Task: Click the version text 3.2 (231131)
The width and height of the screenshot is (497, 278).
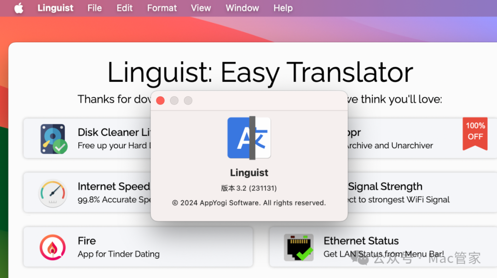Action: [249, 188]
